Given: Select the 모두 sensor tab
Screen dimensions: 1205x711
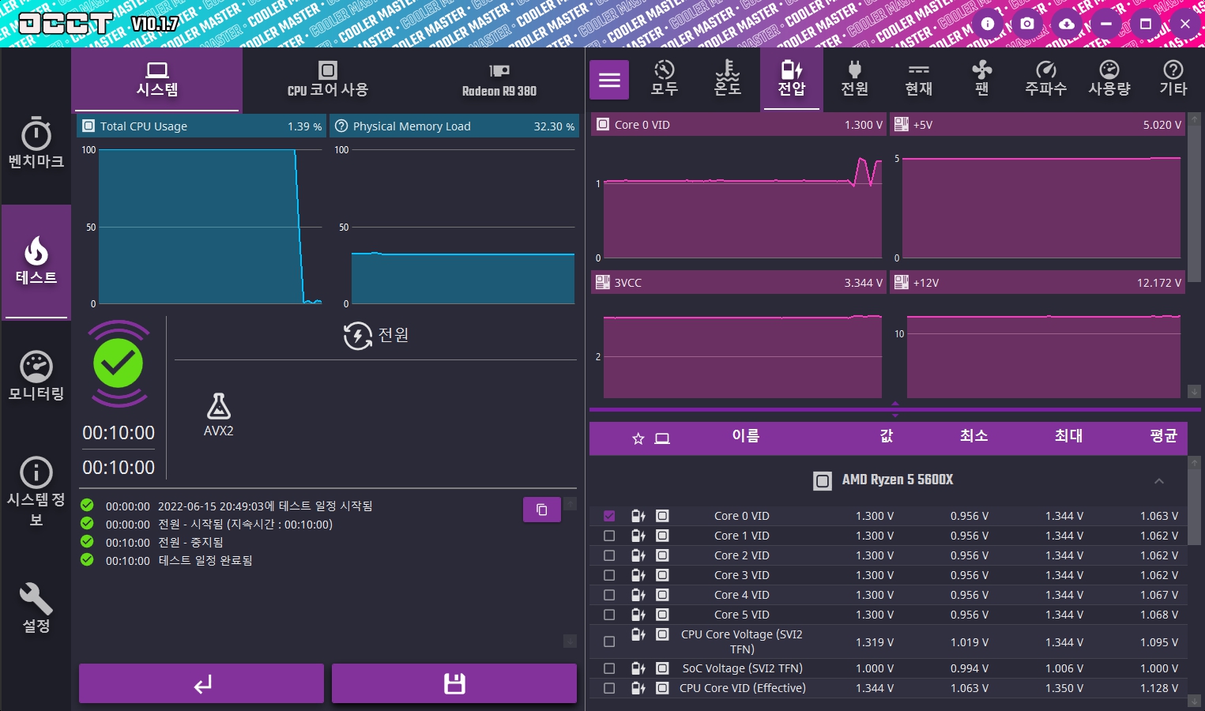Looking at the screenshot, I should tap(665, 78).
